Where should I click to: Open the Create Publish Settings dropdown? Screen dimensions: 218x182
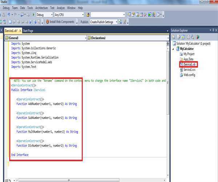(x=116, y=22)
